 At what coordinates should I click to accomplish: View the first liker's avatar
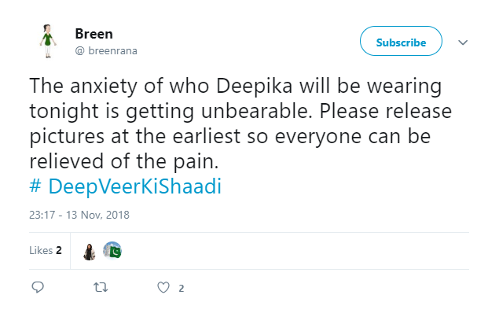click(90, 250)
